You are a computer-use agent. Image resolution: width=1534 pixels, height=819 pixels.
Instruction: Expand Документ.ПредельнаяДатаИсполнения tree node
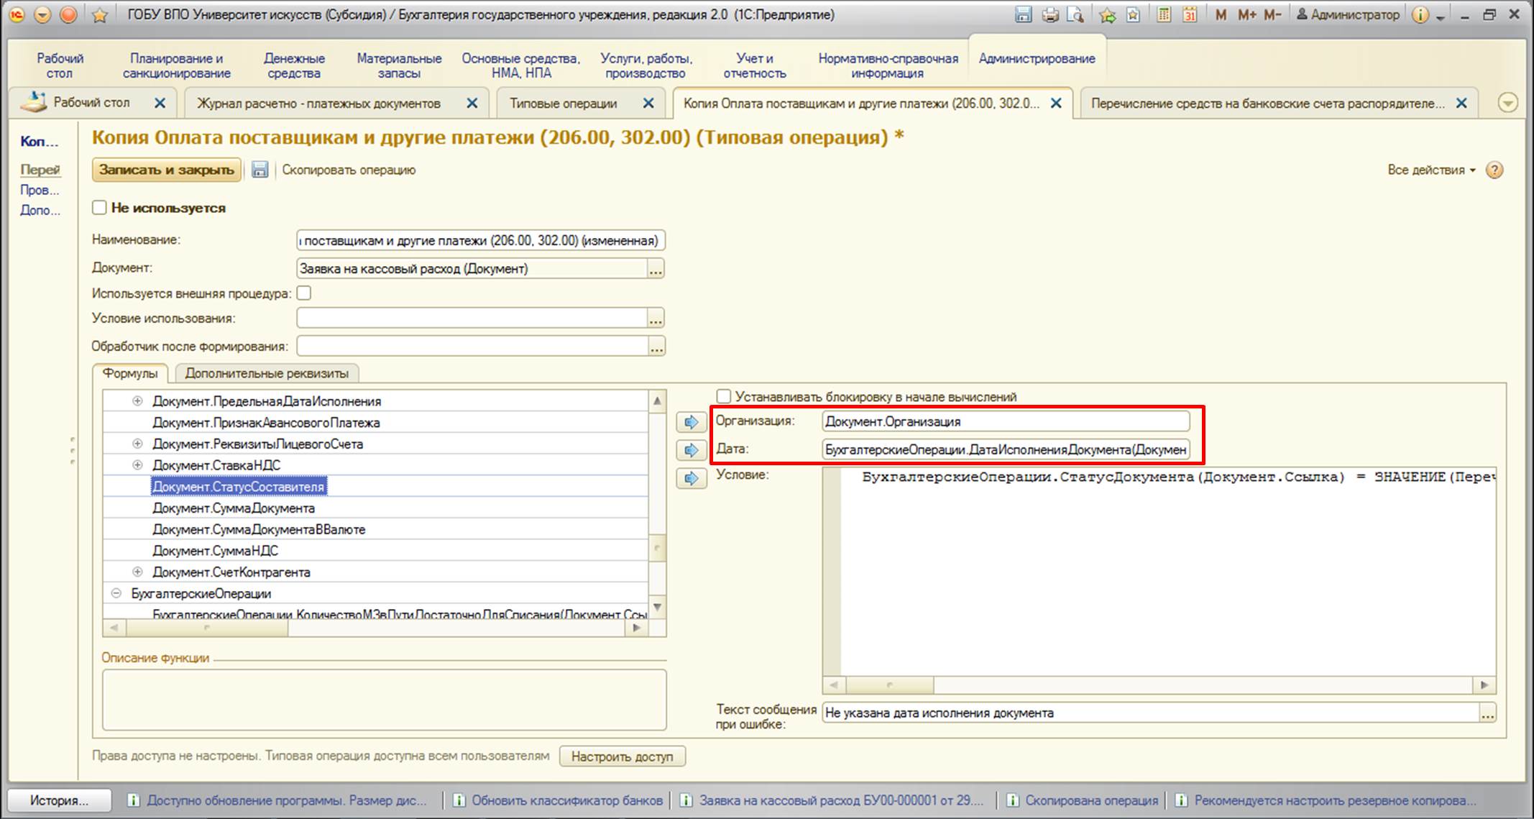(x=137, y=401)
